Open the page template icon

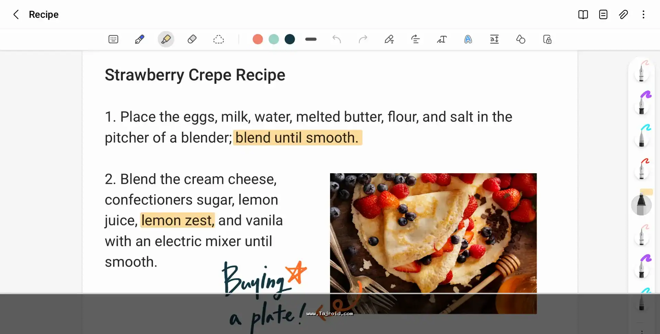click(603, 14)
